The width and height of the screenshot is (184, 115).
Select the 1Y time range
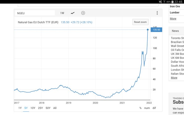(20, 108)
